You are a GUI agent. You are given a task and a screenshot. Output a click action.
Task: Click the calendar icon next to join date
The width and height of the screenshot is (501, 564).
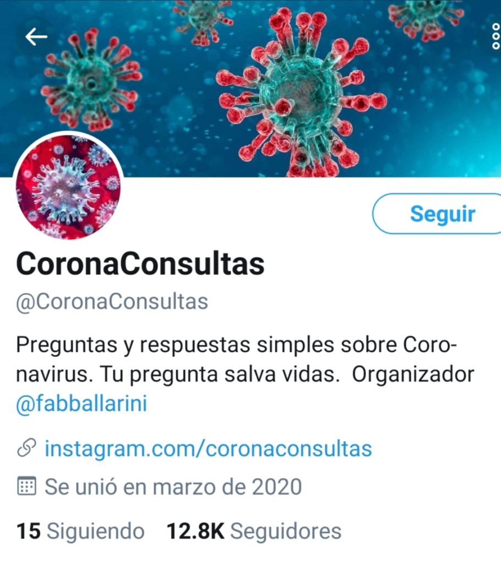[x=26, y=486]
